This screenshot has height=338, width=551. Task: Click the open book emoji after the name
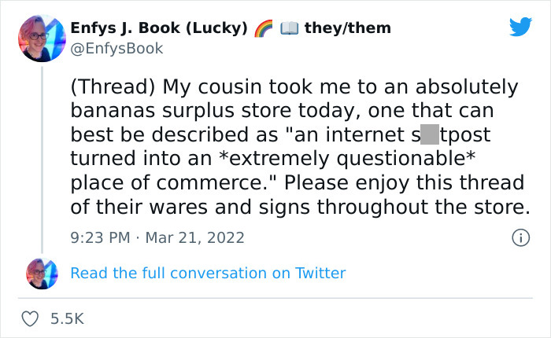click(288, 28)
